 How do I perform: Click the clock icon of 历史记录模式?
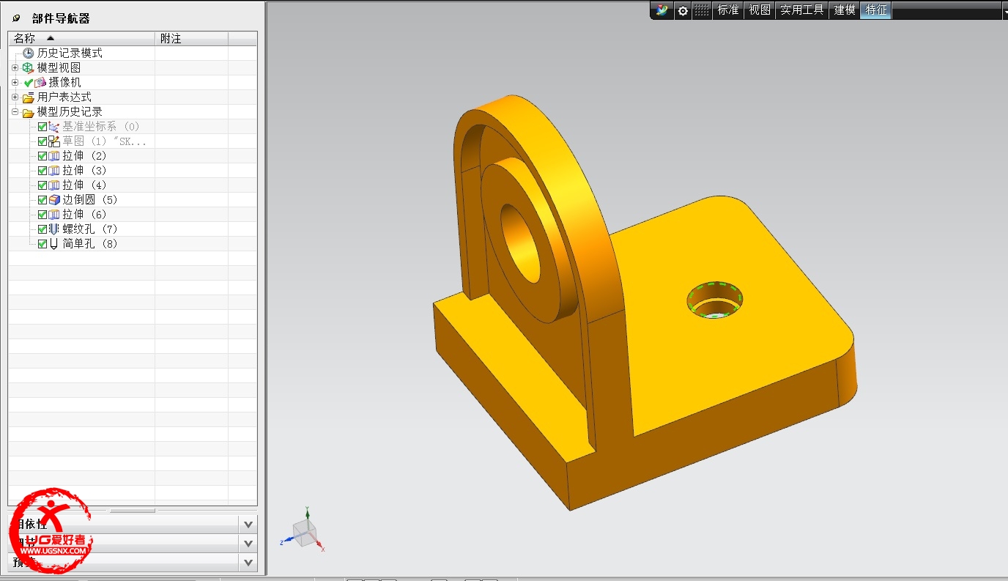29,53
